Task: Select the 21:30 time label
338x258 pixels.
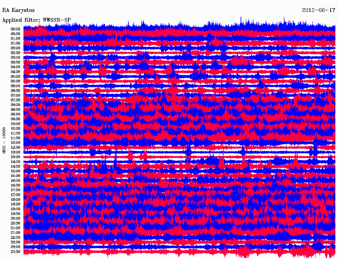Action: 16,233
